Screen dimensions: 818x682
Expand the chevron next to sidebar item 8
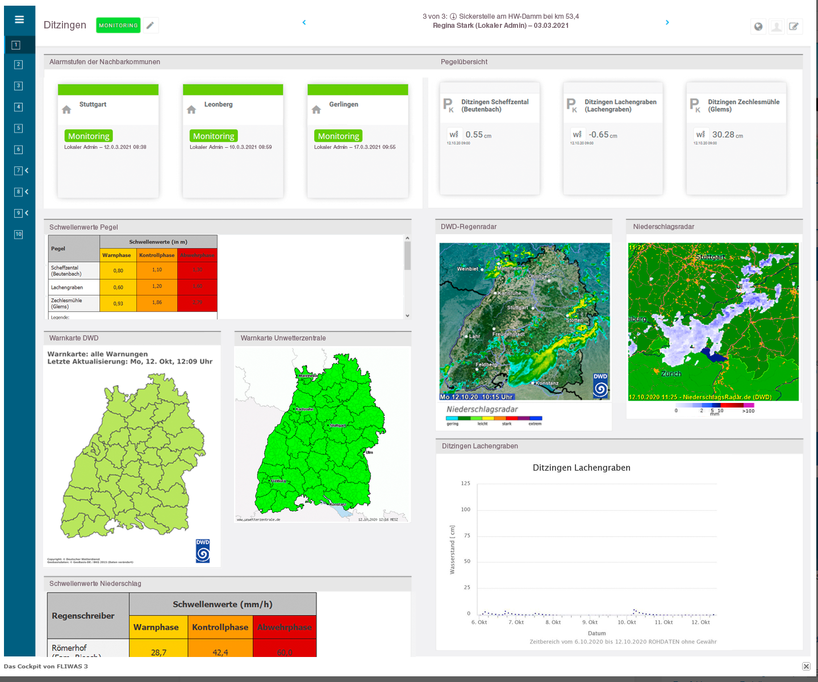click(27, 192)
